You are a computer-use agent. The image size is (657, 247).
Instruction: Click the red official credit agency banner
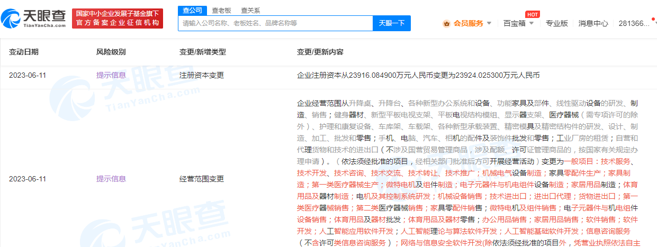pos(118,19)
